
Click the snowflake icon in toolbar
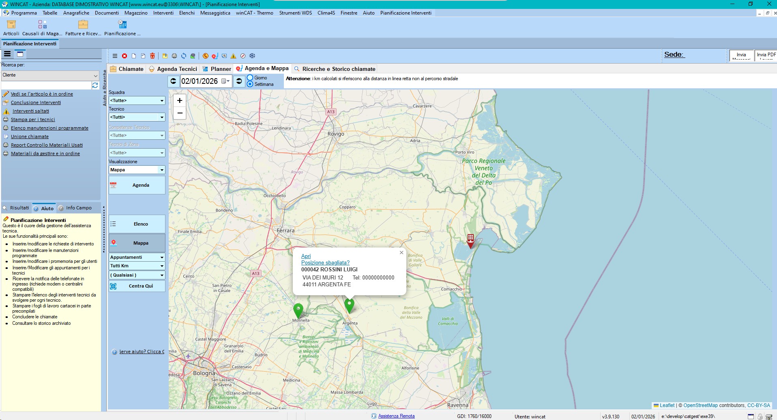tap(252, 56)
